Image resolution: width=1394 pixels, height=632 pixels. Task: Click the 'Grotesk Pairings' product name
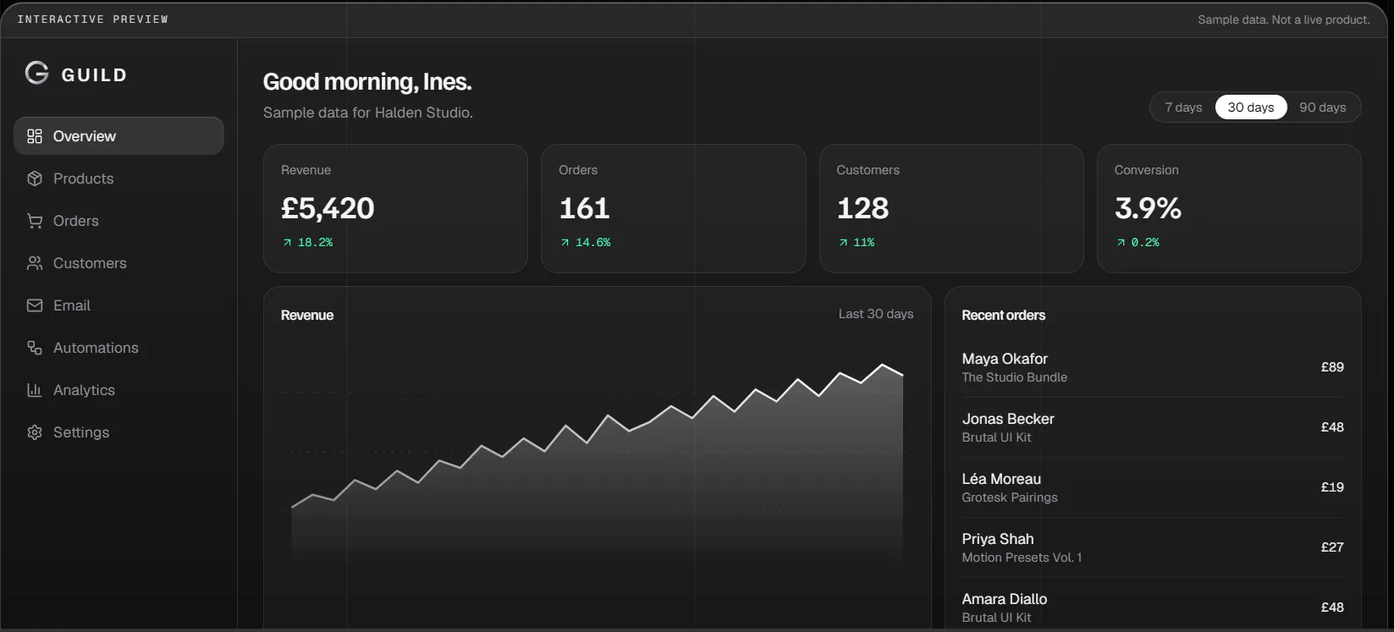[1010, 497]
